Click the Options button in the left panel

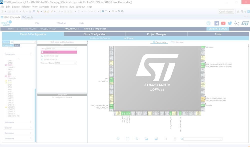click(x=6, y=42)
